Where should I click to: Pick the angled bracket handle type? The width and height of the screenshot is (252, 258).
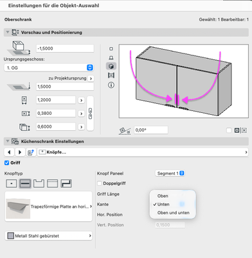click(66, 184)
